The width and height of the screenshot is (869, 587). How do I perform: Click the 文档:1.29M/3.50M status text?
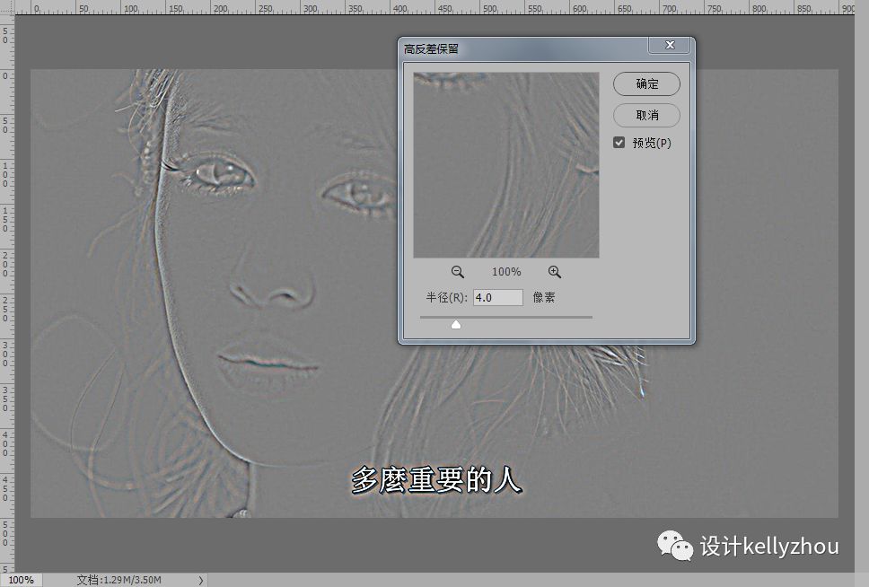(118, 580)
